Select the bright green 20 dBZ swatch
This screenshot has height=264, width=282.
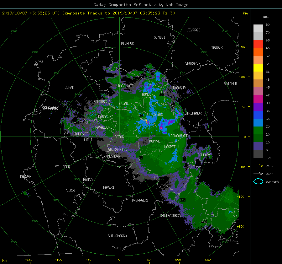click(x=258, y=130)
